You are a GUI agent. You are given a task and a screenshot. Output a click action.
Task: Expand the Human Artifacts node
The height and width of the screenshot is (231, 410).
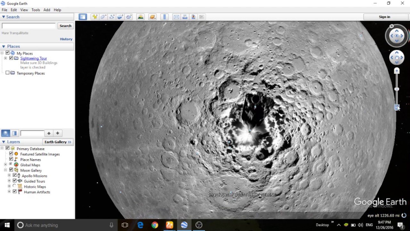(x=9, y=192)
